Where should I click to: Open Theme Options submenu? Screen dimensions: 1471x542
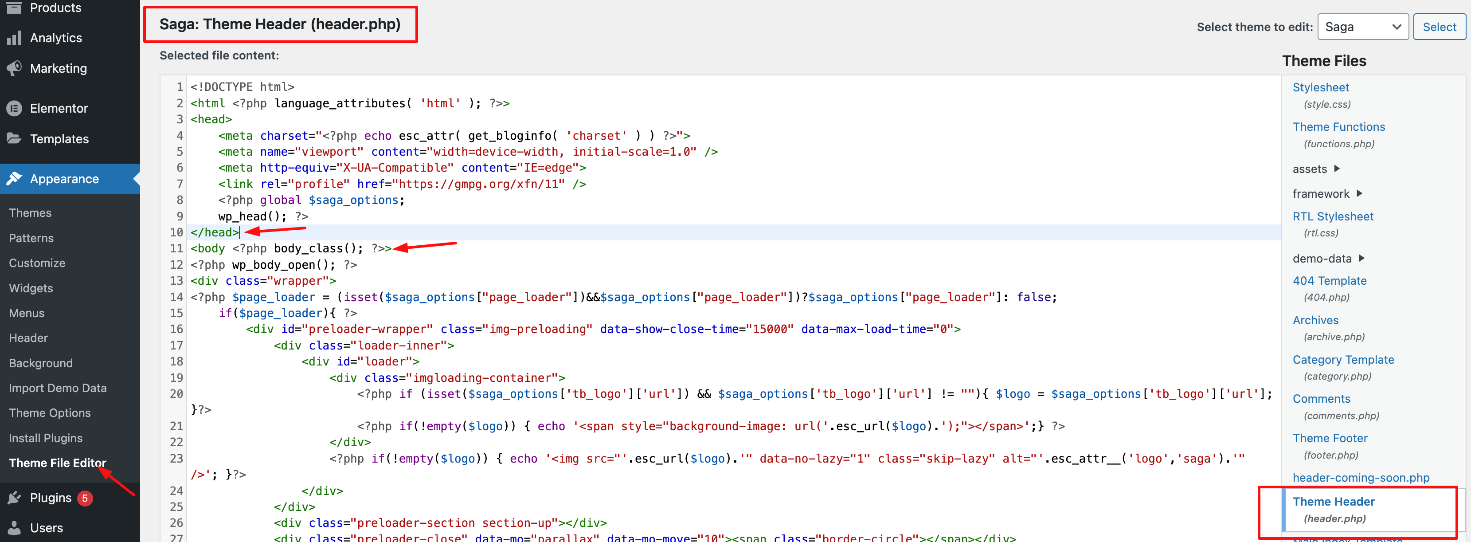[x=50, y=413]
